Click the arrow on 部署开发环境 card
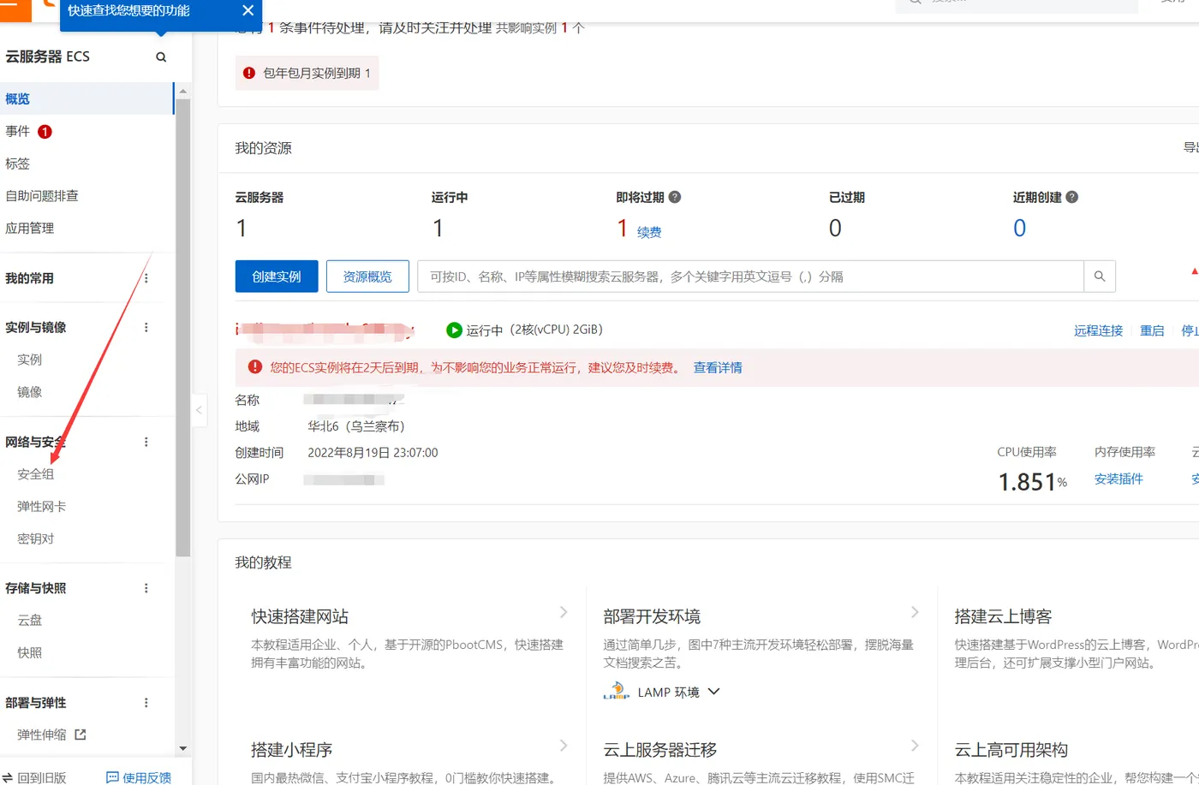This screenshot has width=1199, height=785. 915,612
